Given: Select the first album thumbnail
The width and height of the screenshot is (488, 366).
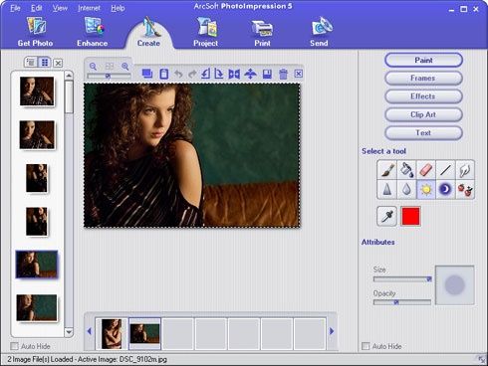Looking at the screenshot, I should coord(37,91).
